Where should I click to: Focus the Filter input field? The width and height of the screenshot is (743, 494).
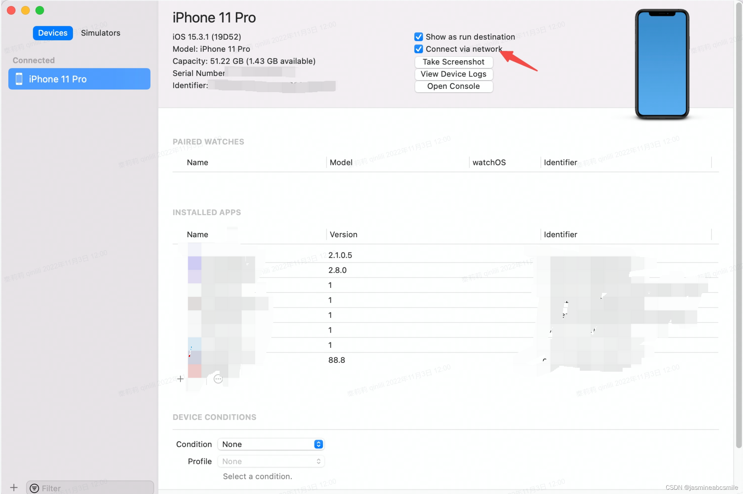90,488
